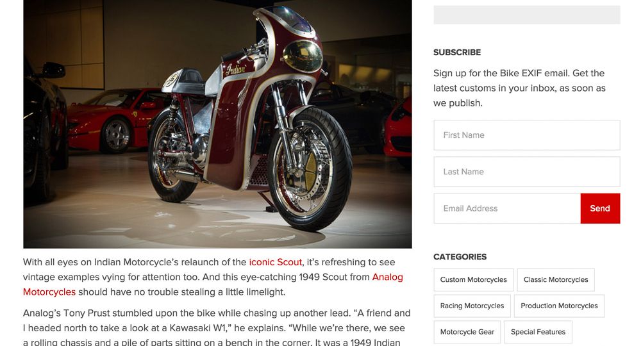View the Production Motorcycles category
This screenshot has width=634, height=346.
(x=559, y=306)
